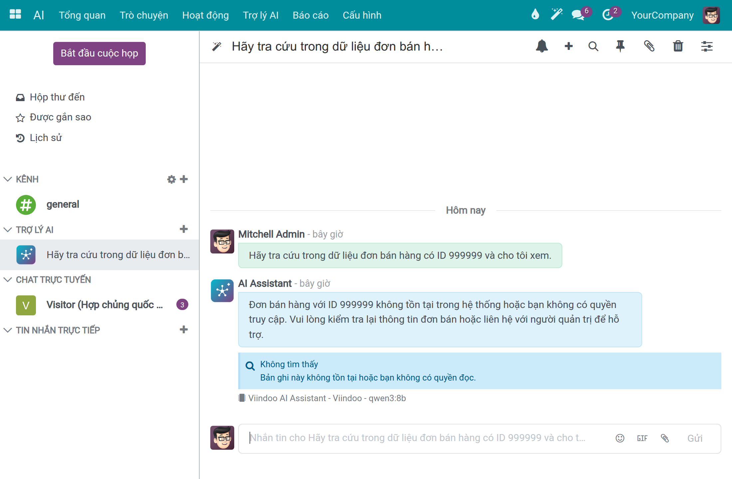Open the Hoạt động menu

pos(205,15)
